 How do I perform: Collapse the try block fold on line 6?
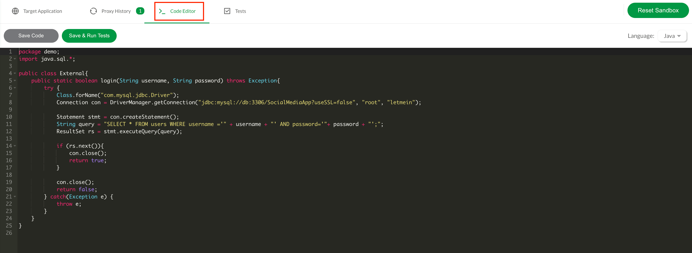click(15, 88)
